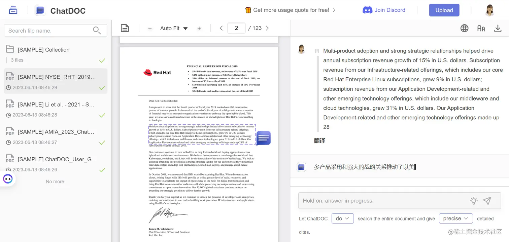Viewport: 509px width, 242px height.
Task: Click the Red Hat logo in the PDF
Action: [157, 72]
